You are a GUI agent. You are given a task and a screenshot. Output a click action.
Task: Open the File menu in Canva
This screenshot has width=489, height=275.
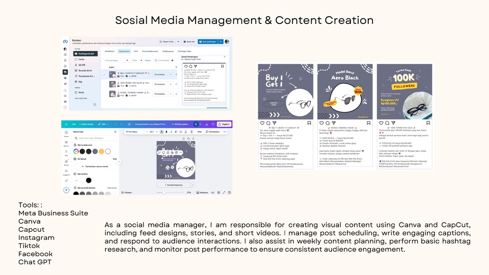[73, 124]
